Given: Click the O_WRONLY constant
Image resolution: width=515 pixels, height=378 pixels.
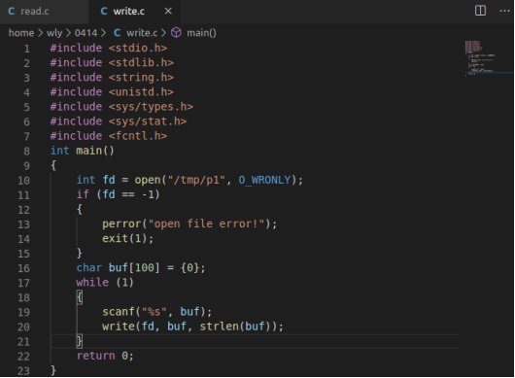Looking at the screenshot, I should tap(264, 180).
